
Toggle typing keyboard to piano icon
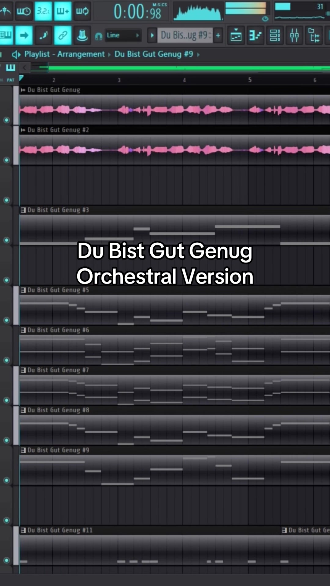pos(6,35)
